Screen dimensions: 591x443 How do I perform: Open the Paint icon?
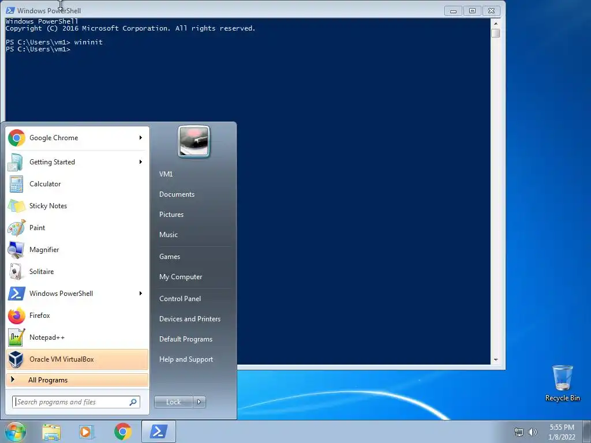(x=16, y=227)
